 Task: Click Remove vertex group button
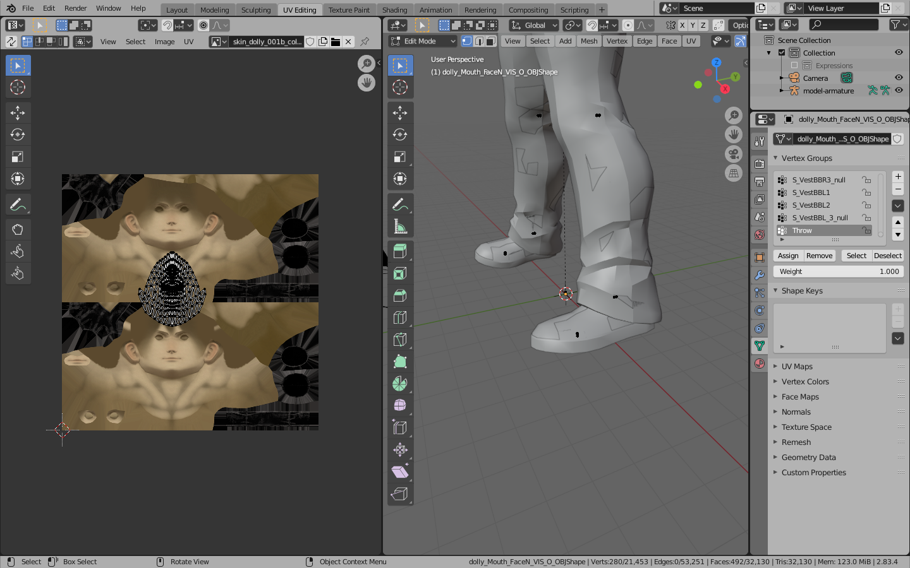pyautogui.click(x=819, y=256)
